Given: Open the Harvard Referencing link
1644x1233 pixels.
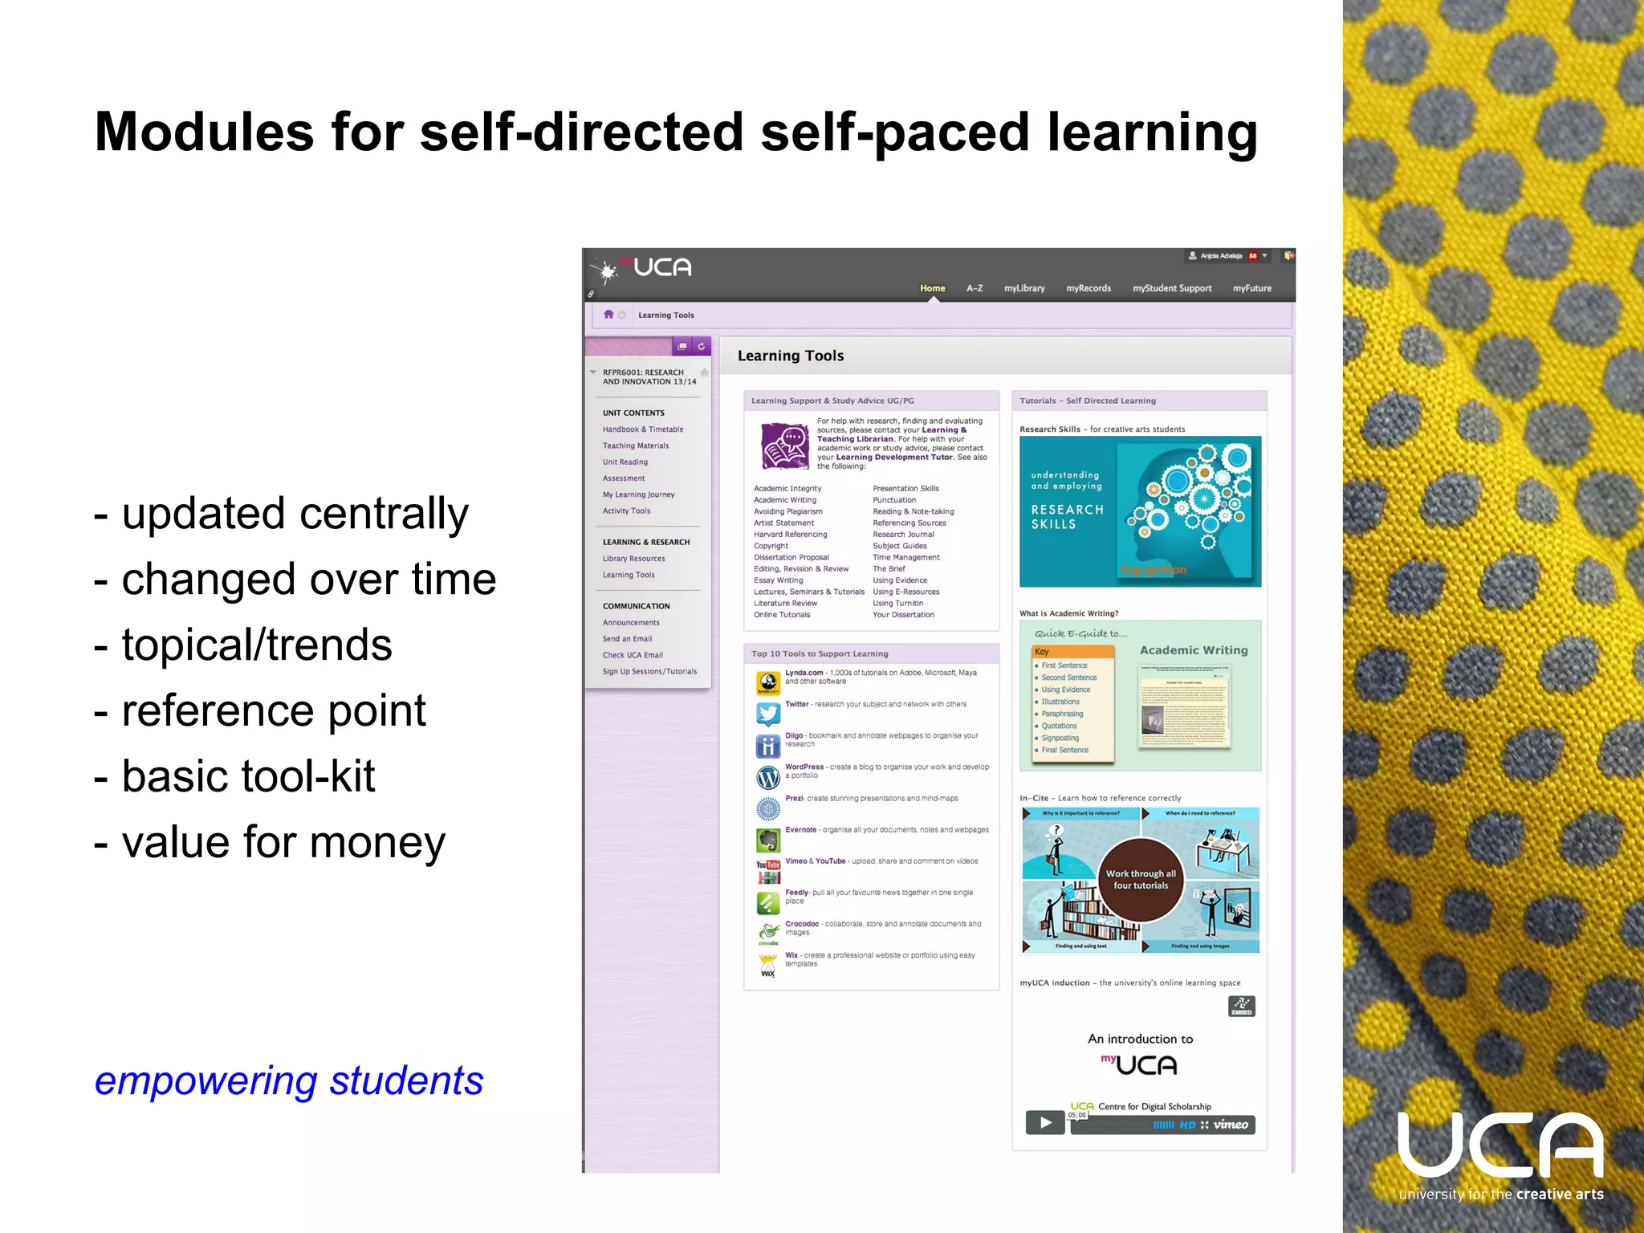Looking at the screenshot, I should point(790,534).
